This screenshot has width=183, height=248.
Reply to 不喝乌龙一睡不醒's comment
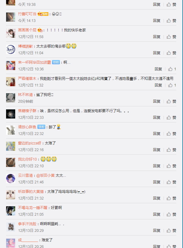tap(157, 214)
